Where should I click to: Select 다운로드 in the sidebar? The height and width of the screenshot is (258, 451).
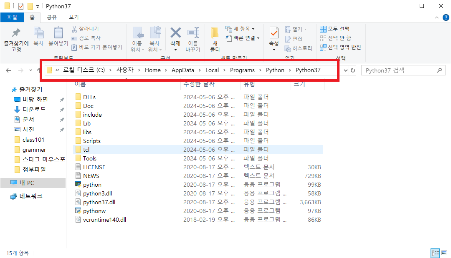pyautogui.click(x=34, y=110)
